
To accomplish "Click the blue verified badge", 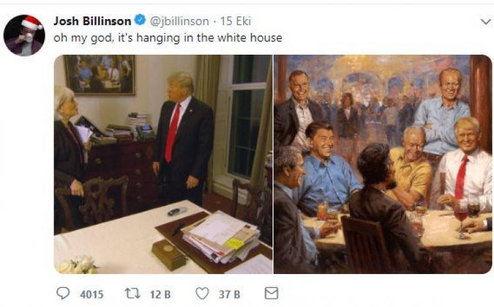I will coord(140,20).
